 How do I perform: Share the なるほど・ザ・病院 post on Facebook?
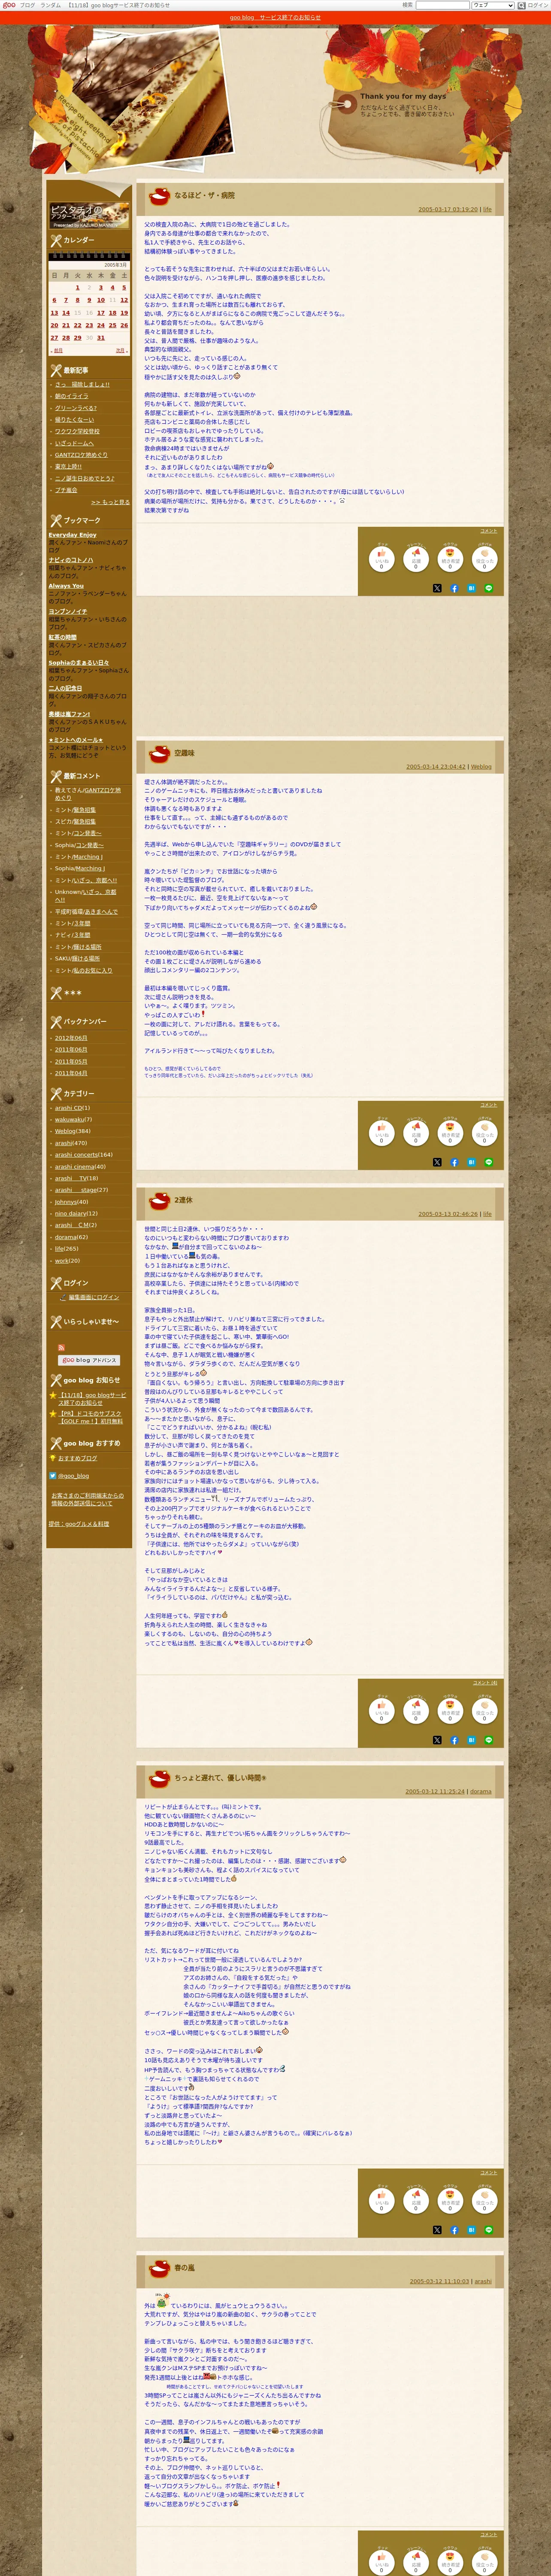pyautogui.click(x=454, y=588)
